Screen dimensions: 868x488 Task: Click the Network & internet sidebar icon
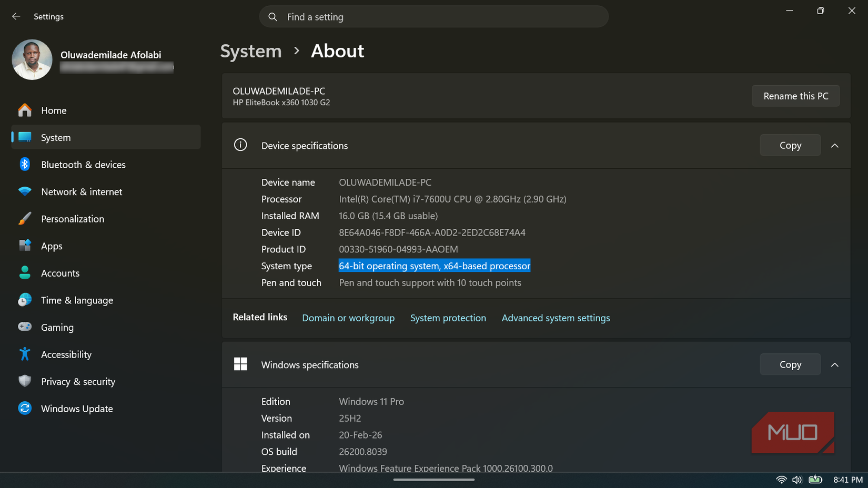25,191
